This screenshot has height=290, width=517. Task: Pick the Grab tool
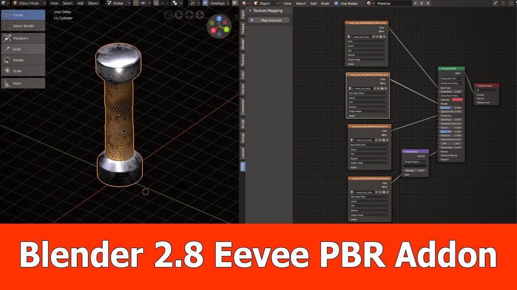pyautogui.click(x=23, y=49)
